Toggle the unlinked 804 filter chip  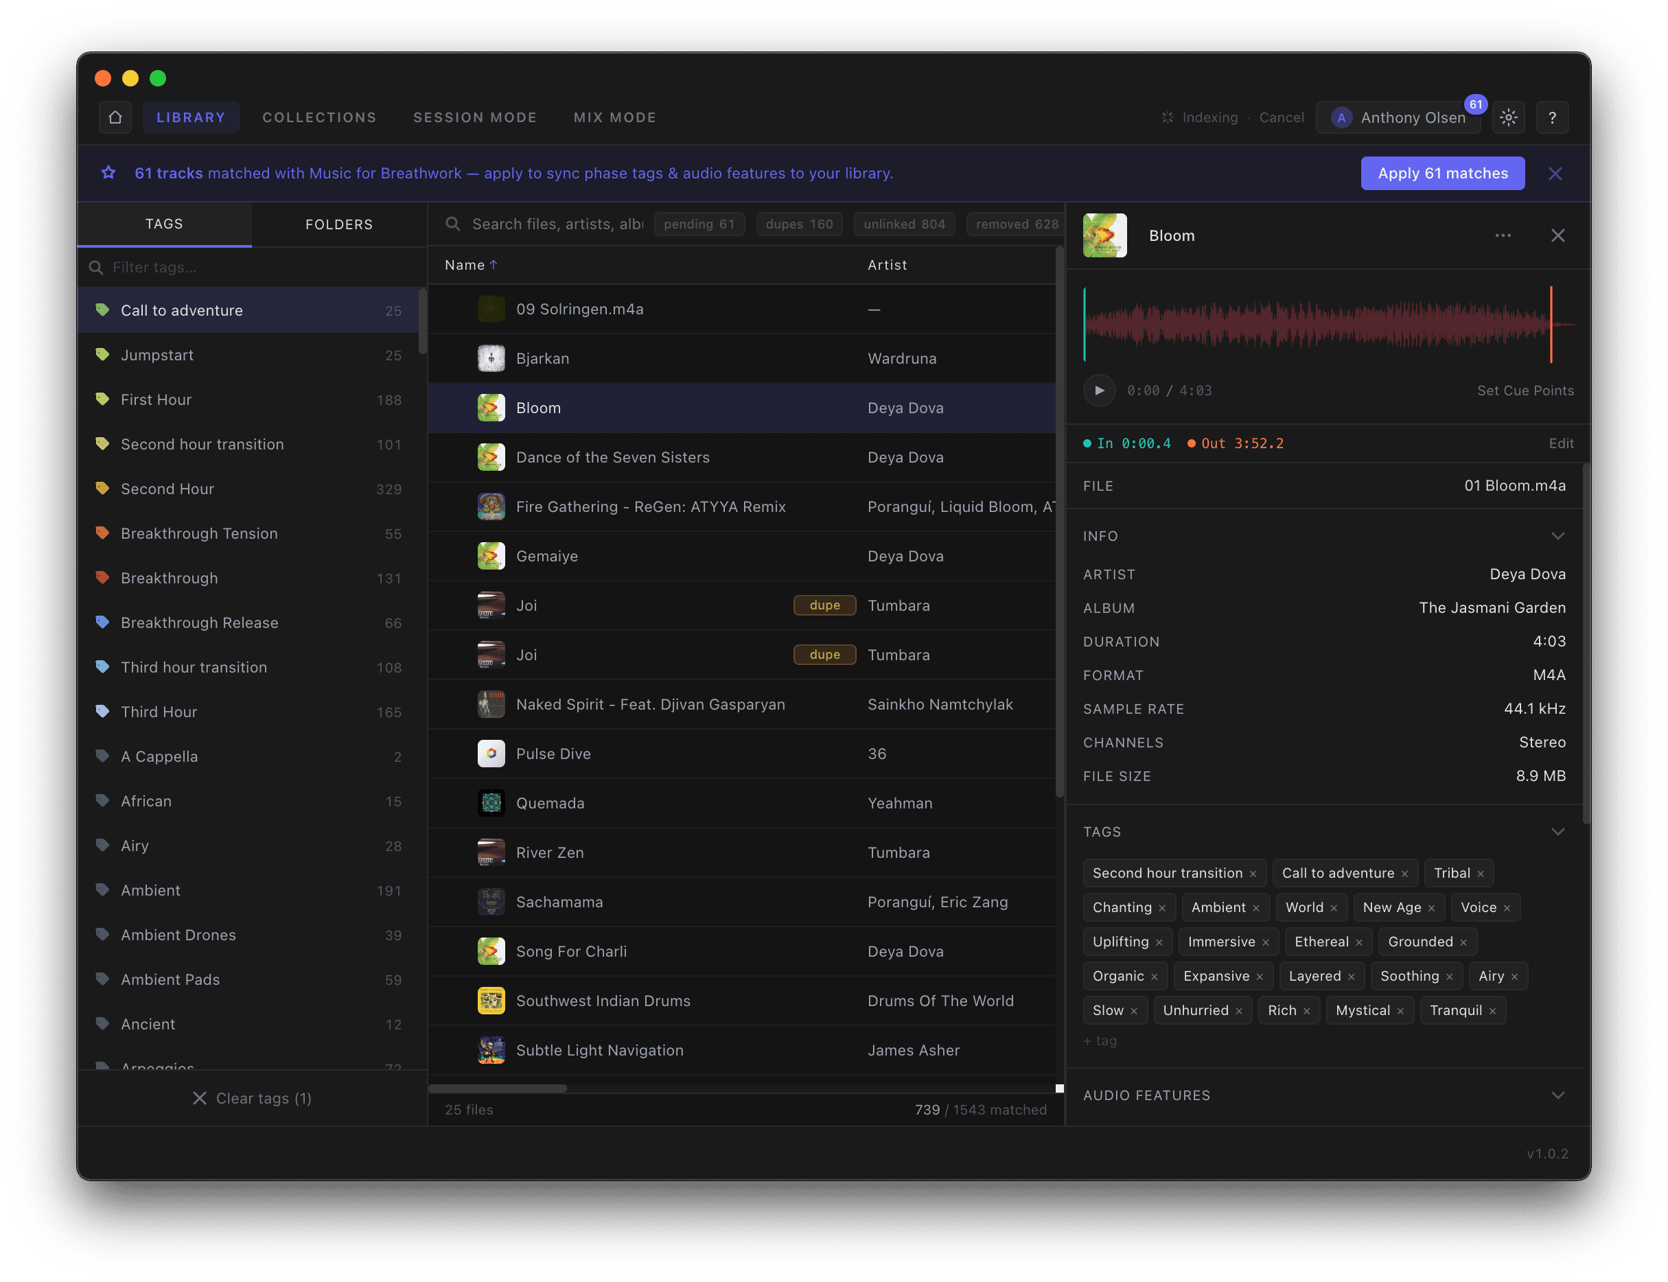click(904, 224)
